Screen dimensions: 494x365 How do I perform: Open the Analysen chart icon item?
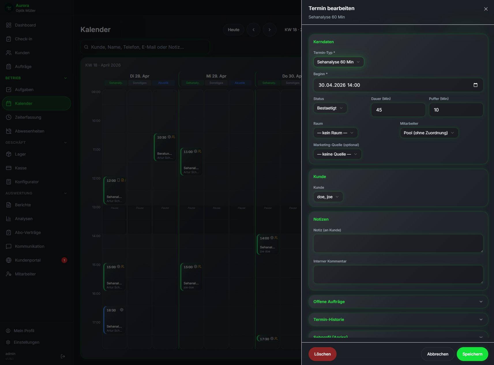(9, 219)
